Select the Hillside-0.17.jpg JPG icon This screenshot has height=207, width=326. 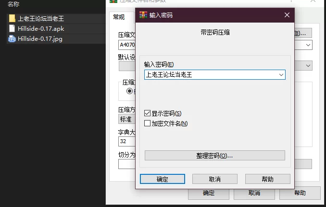(x=12, y=39)
